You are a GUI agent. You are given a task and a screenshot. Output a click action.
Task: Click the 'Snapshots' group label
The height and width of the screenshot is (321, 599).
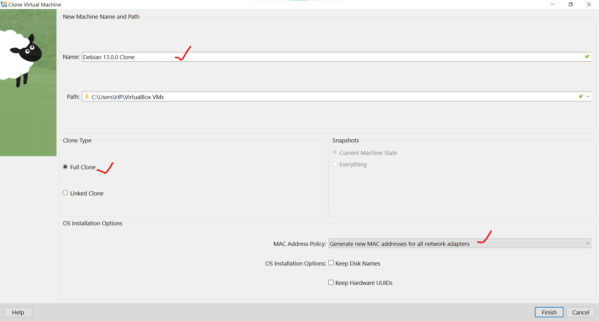(346, 141)
